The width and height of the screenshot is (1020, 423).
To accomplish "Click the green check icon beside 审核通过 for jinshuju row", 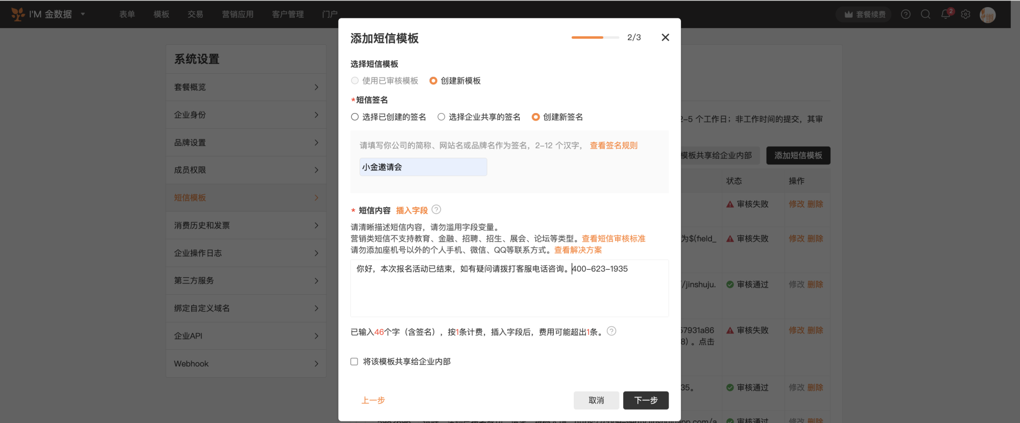I will click(x=730, y=285).
